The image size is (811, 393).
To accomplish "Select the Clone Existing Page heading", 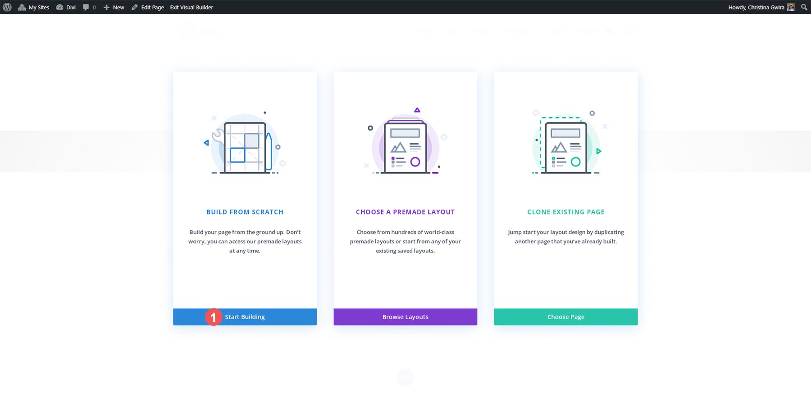I will tap(566, 212).
